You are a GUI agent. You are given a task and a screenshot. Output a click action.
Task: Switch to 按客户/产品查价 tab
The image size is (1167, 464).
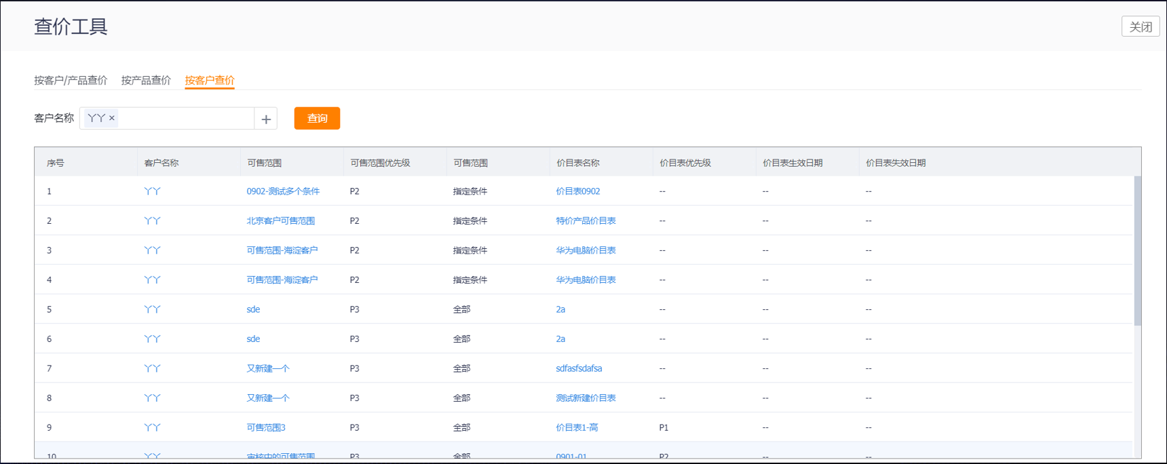71,80
